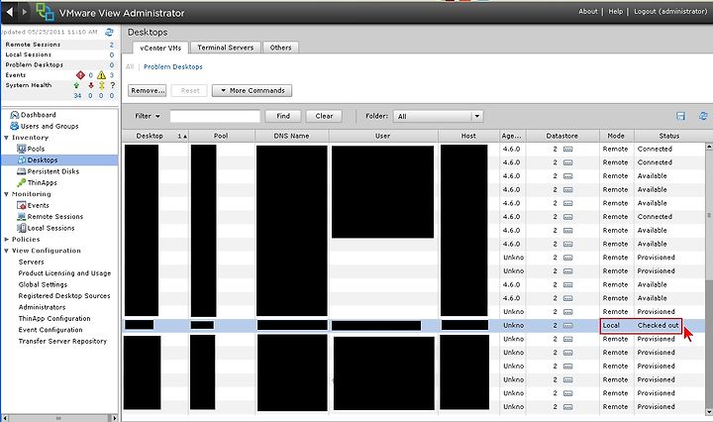Expand the Policies tree section
The image size is (713, 422).
(x=6, y=239)
